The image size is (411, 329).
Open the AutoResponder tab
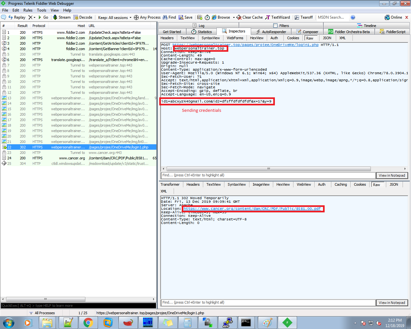pos(271,32)
